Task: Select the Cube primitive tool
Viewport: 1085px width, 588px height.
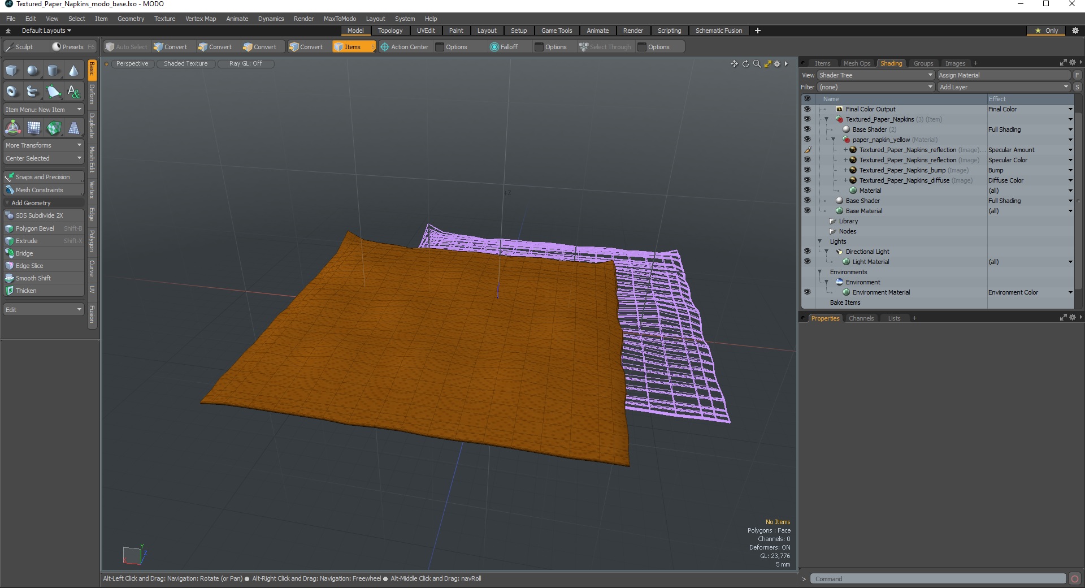Action: [x=12, y=71]
